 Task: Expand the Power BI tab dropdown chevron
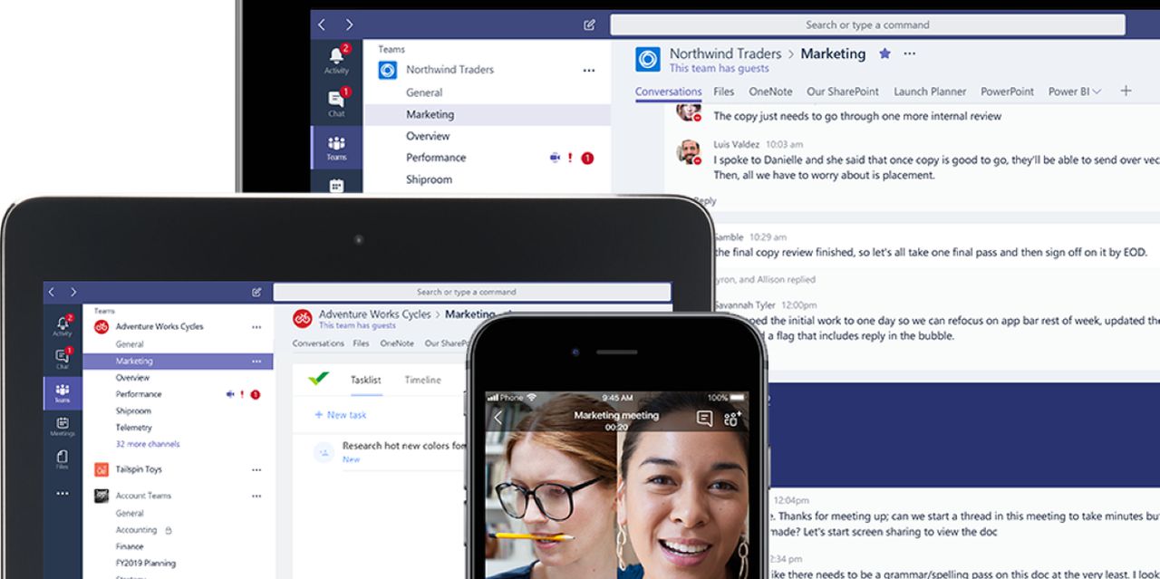click(x=1097, y=92)
